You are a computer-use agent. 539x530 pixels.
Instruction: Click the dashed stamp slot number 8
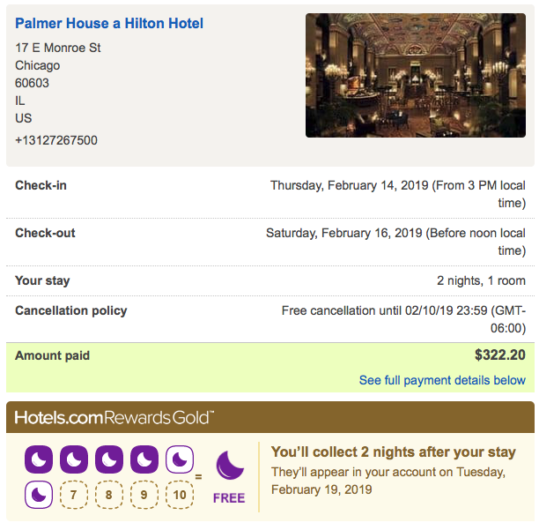click(109, 495)
